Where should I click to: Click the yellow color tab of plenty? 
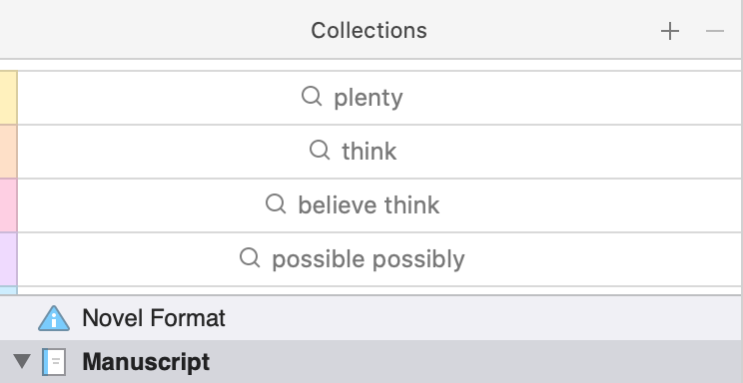click(x=9, y=98)
